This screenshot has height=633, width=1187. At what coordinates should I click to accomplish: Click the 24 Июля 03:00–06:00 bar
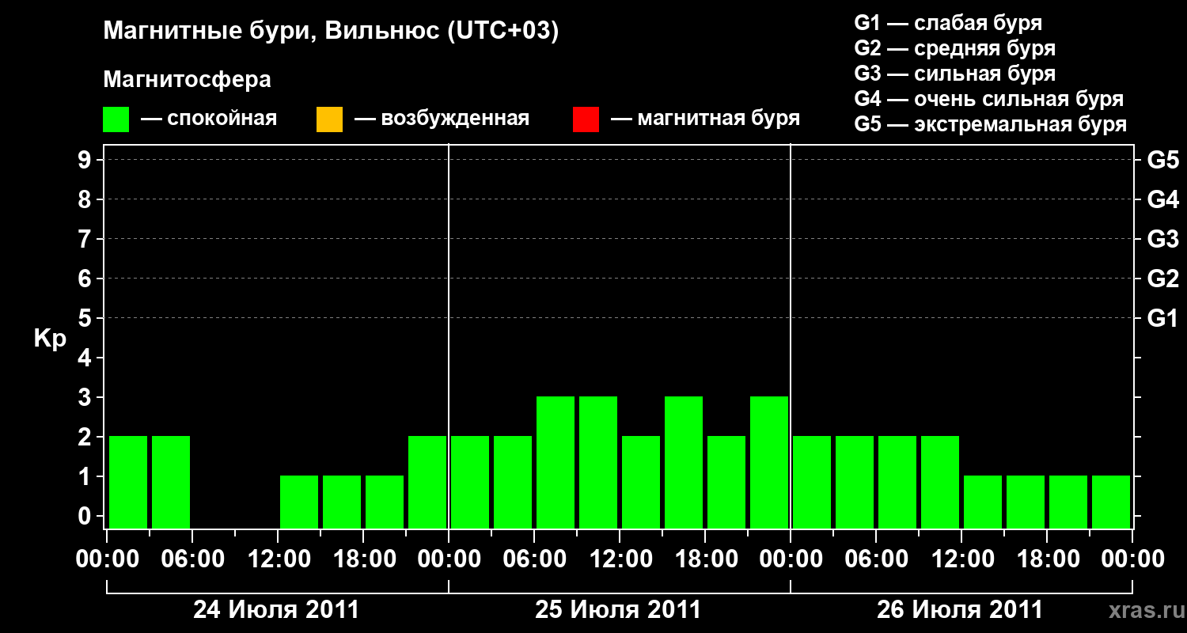[171, 482]
